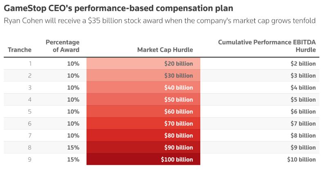This screenshot has width=327, height=171.
Task: Click the $10 billion EBITDA hurdle value
Action: pos(301,159)
